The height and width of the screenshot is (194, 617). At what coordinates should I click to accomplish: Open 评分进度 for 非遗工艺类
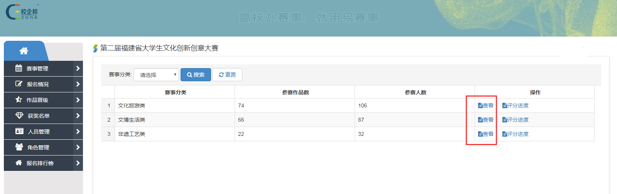tap(516, 134)
